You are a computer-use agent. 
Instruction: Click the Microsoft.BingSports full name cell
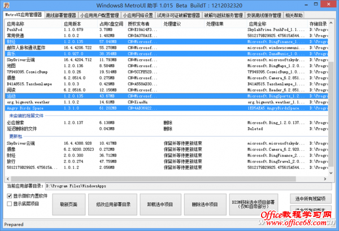276,96
